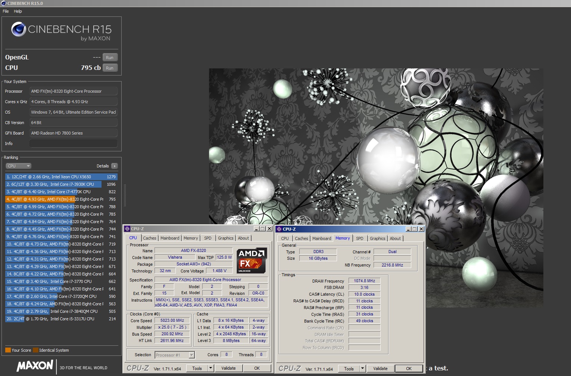This screenshot has width=571, height=376.
Task: Click the AMD FX Unlocked logo
Action: pyautogui.click(x=252, y=261)
